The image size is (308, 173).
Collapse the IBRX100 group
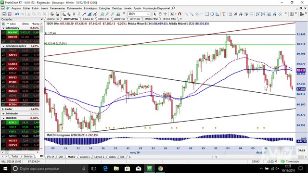click(x=3, y=118)
